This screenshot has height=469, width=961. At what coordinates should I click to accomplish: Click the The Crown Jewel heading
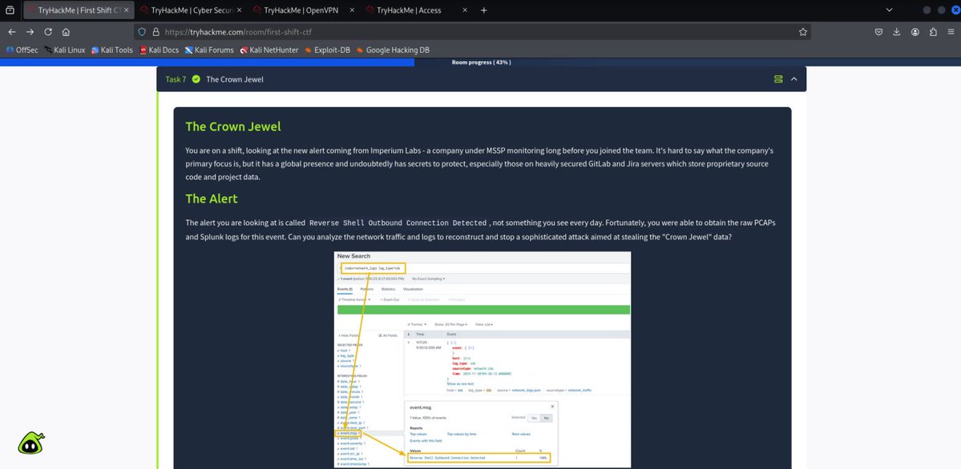tap(233, 126)
